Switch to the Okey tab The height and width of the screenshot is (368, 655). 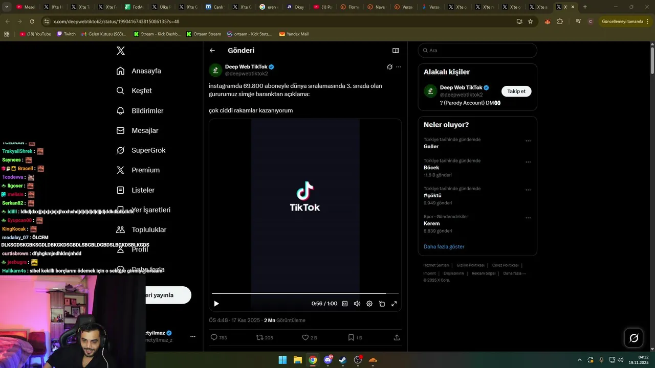(296, 7)
